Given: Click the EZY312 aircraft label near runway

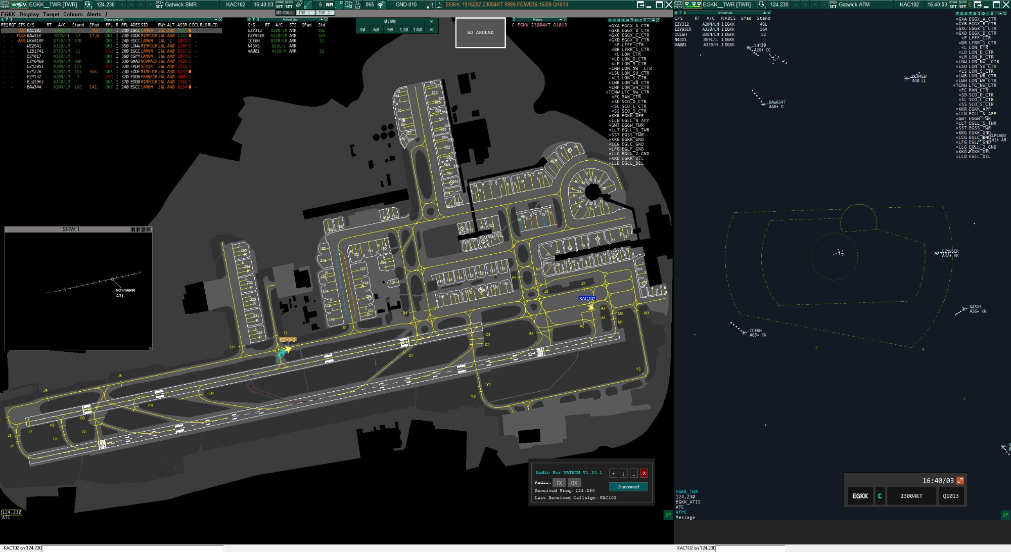Looking at the screenshot, I should click(288, 340).
